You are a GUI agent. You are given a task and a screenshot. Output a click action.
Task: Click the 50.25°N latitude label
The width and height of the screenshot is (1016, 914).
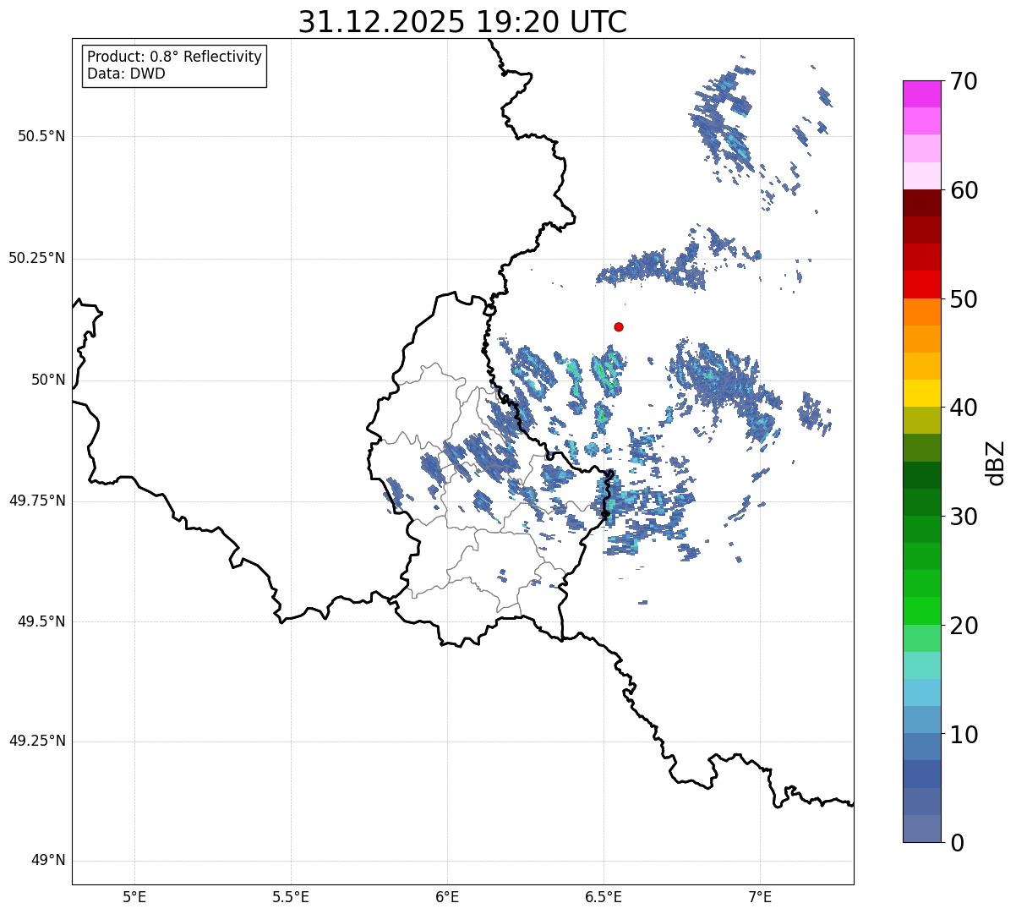(x=37, y=258)
